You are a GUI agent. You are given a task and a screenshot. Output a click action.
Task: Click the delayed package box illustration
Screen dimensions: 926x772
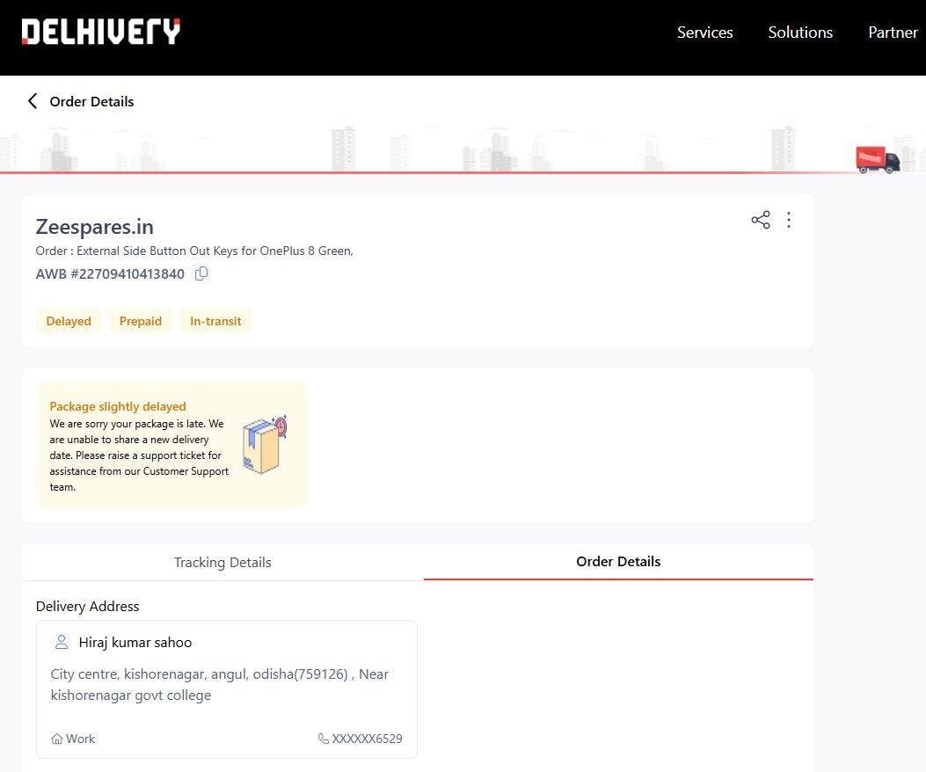click(266, 443)
